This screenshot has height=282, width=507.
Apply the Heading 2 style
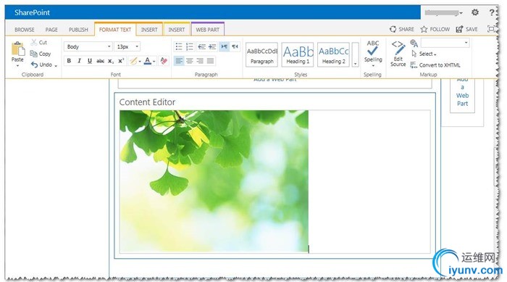click(333, 54)
